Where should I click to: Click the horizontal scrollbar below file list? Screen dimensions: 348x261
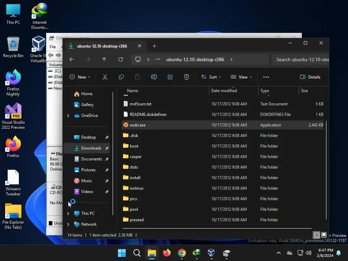tap(217, 228)
